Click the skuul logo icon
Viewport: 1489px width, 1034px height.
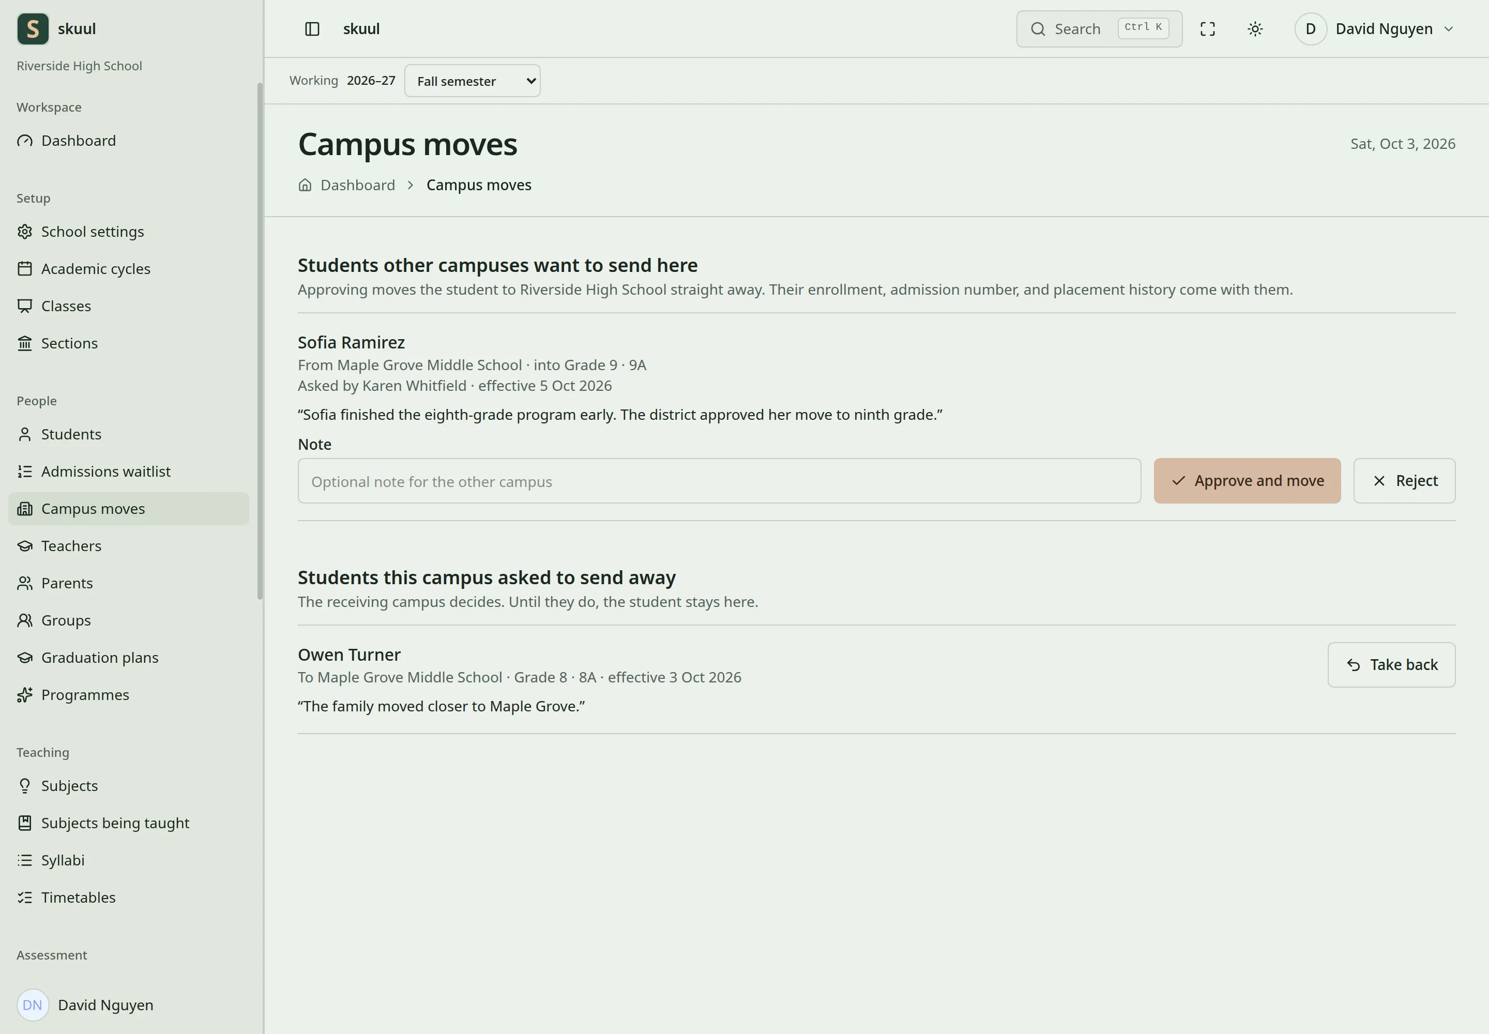[33, 29]
